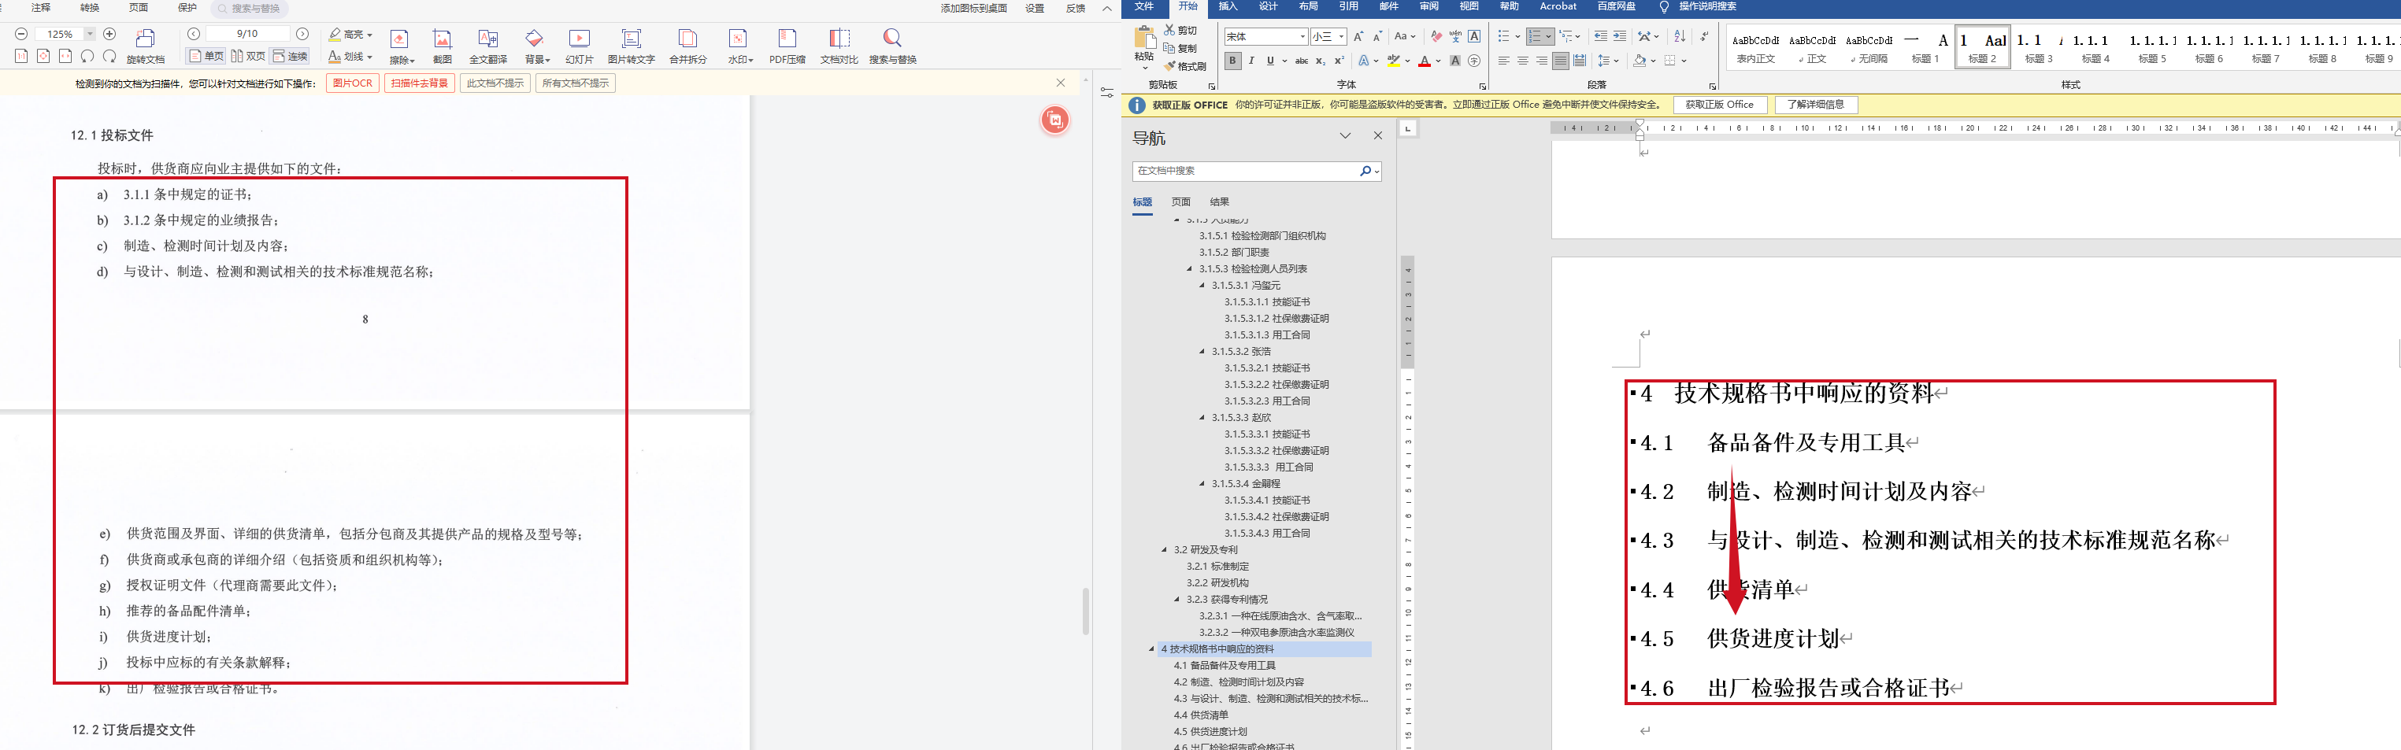Toggle 双页 double page view
This screenshot has height=750, width=2401.
[x=248, y=56]
